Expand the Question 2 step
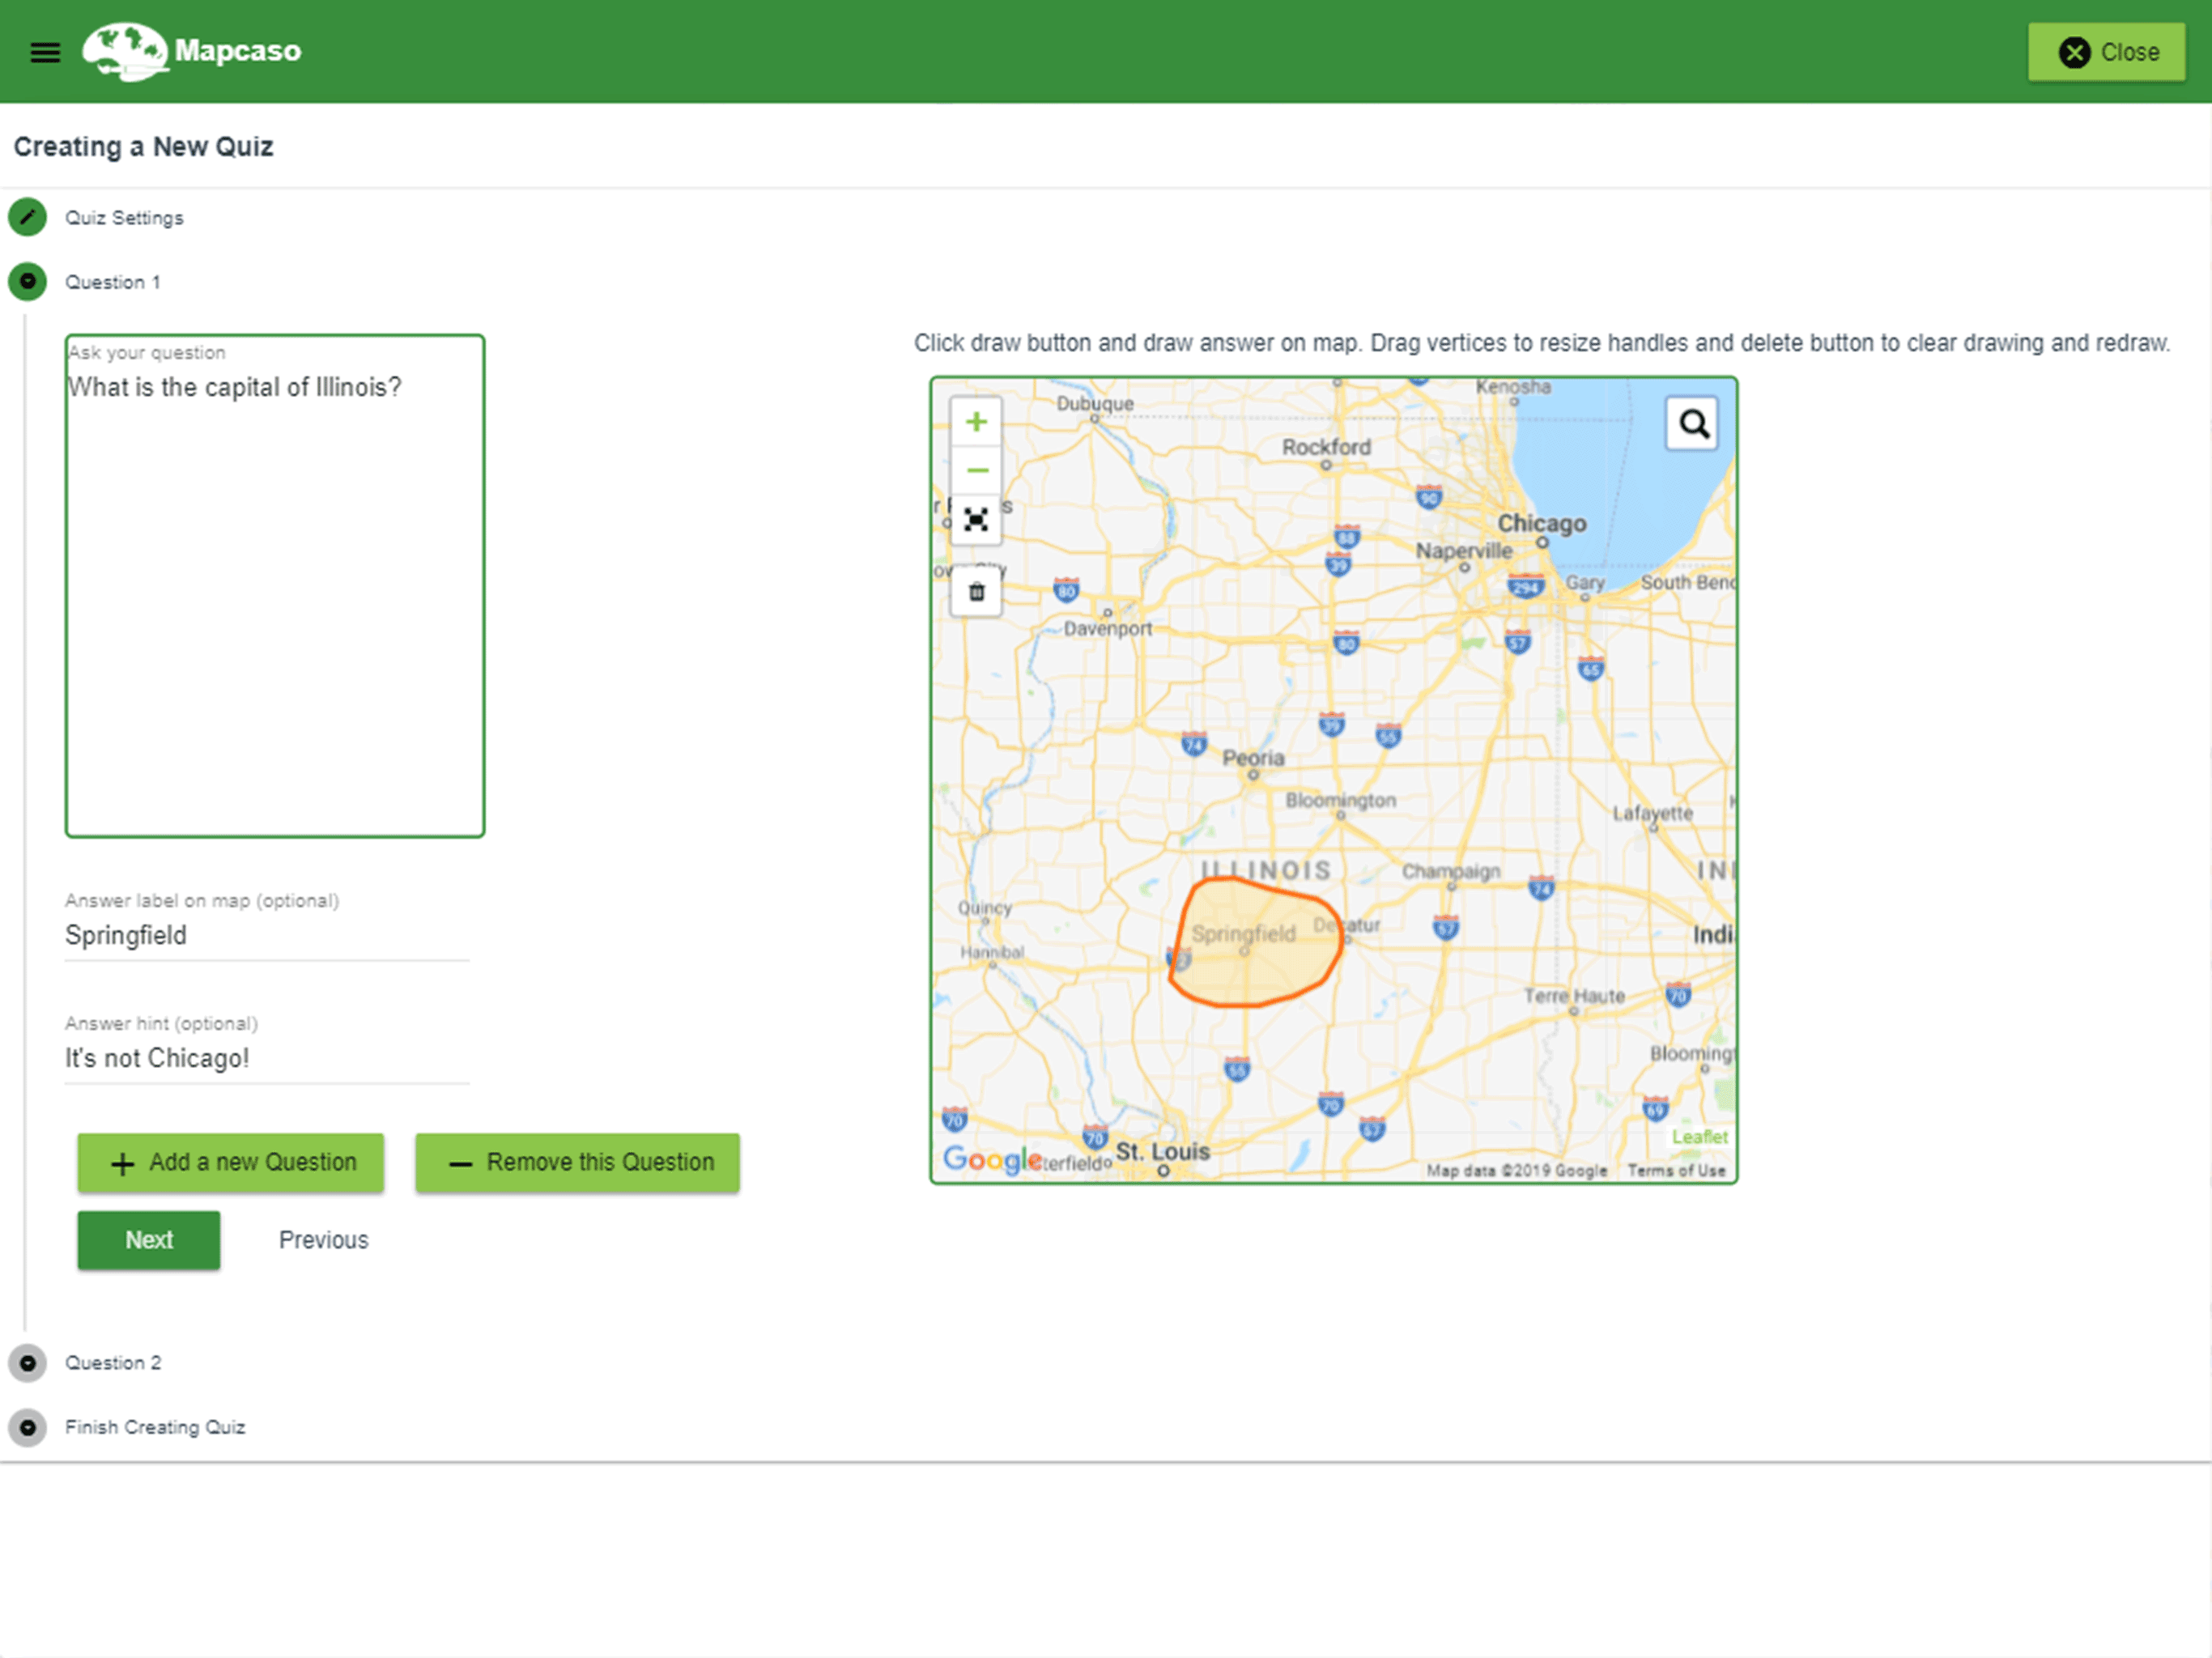 click(113, 1363)
